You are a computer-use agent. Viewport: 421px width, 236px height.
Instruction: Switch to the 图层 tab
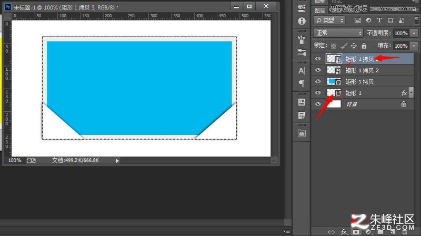pyautogui.click(x=320, y=10)
